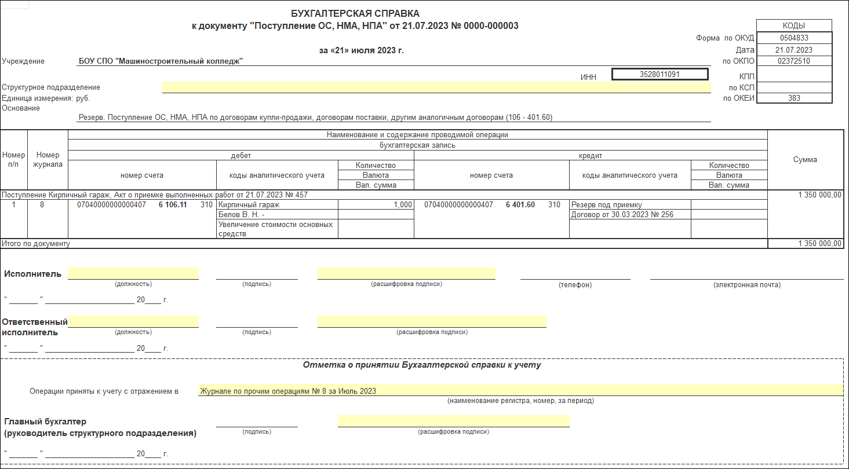Select the ИНН value 3528011091

point(659,75)
